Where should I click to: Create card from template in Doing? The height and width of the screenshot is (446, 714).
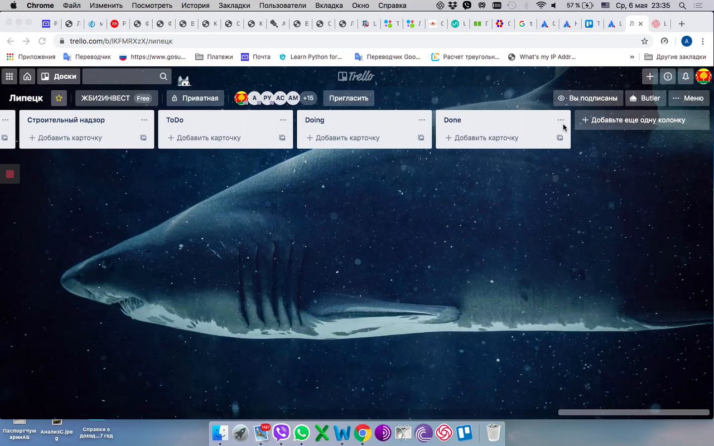[x=421, y=138]
